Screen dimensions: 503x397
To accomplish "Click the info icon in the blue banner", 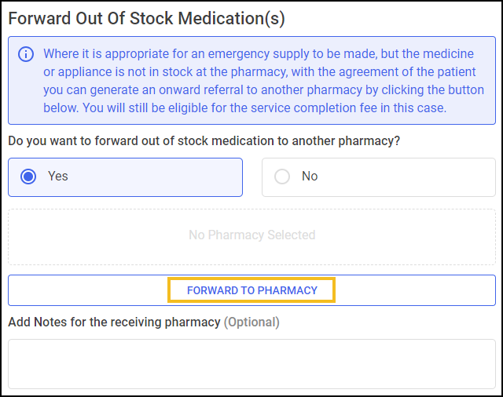I will pos(26,54).
